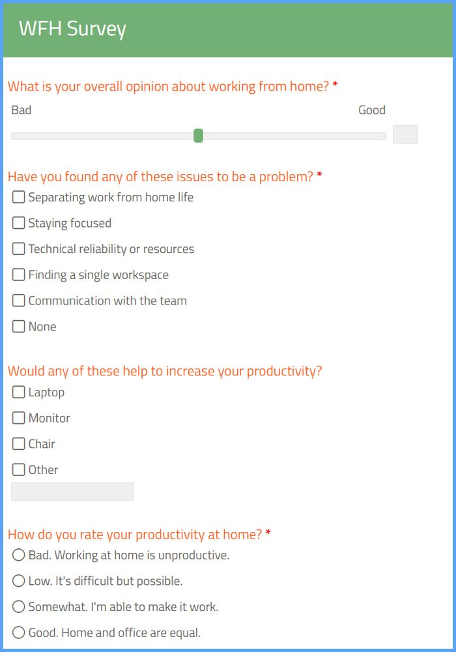Tick the "Other" checkbox
Viewport: 456px width, 652px height.
point(18,469)
